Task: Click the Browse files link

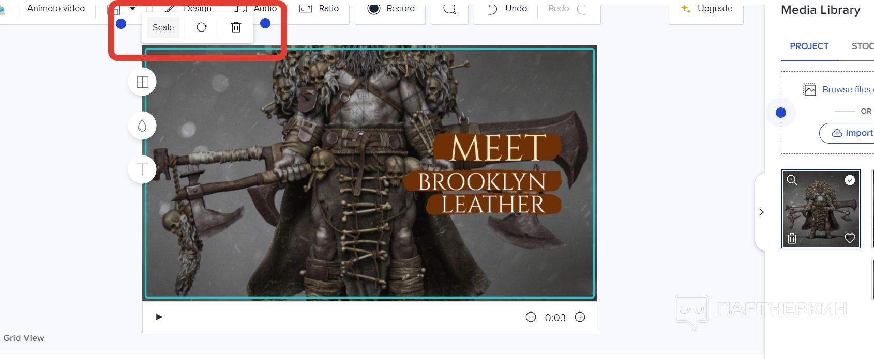Action: pyautogui.click(x=847, y=89)
